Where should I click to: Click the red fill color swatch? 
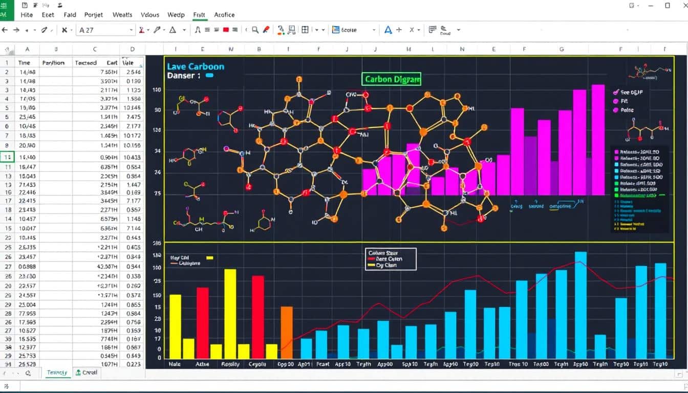coord(226,30)
